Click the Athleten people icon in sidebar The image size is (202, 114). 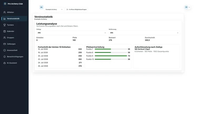click(x=4, y=12)
